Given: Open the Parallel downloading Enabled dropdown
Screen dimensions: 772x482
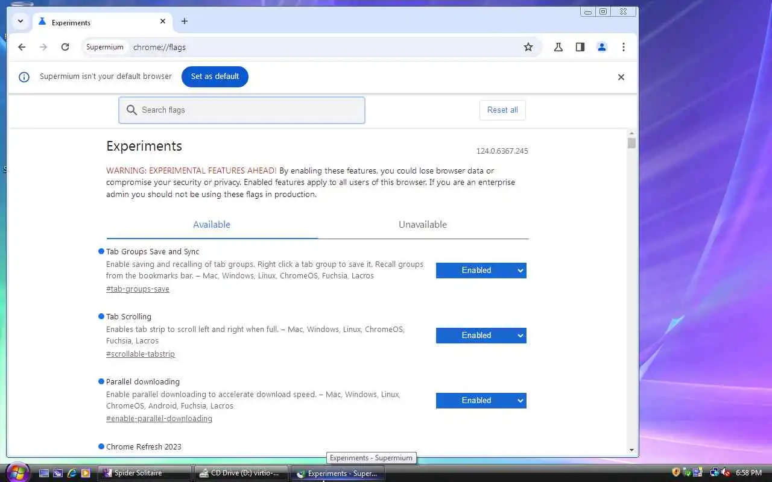Looking at the screenshot, I should pyautogui.click(x=481, y=401).
